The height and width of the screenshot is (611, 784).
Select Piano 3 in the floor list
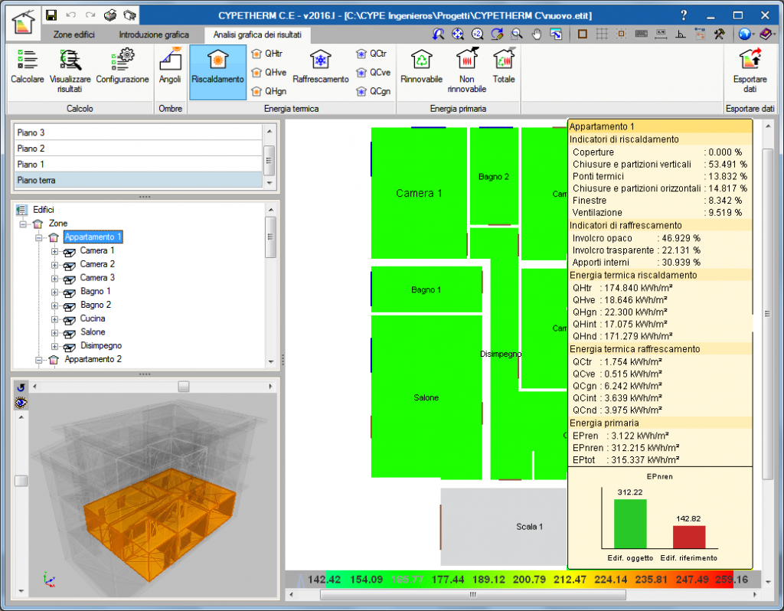pos(138,132)
